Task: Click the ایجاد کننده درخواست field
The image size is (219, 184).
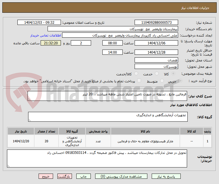Action: pos(120,35)
